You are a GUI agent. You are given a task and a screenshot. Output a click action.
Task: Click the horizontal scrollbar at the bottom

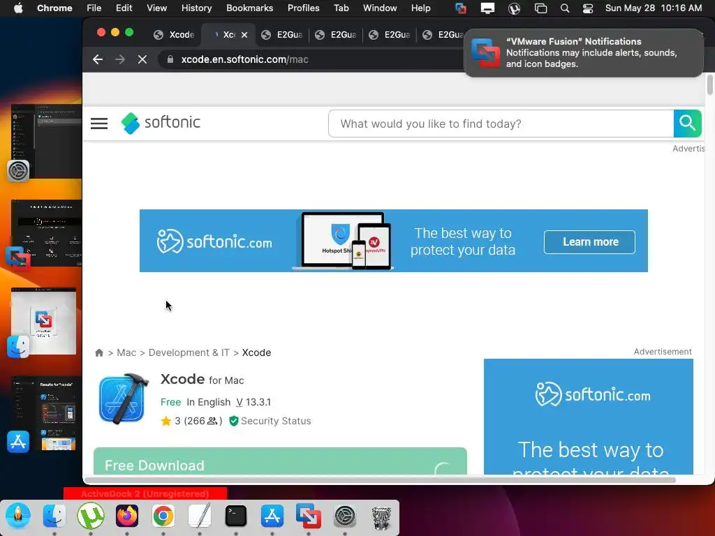(379, 480)
